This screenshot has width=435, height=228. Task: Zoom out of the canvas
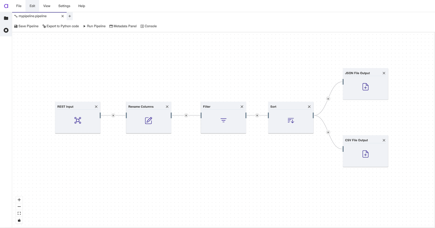click(x=19, y=207)
